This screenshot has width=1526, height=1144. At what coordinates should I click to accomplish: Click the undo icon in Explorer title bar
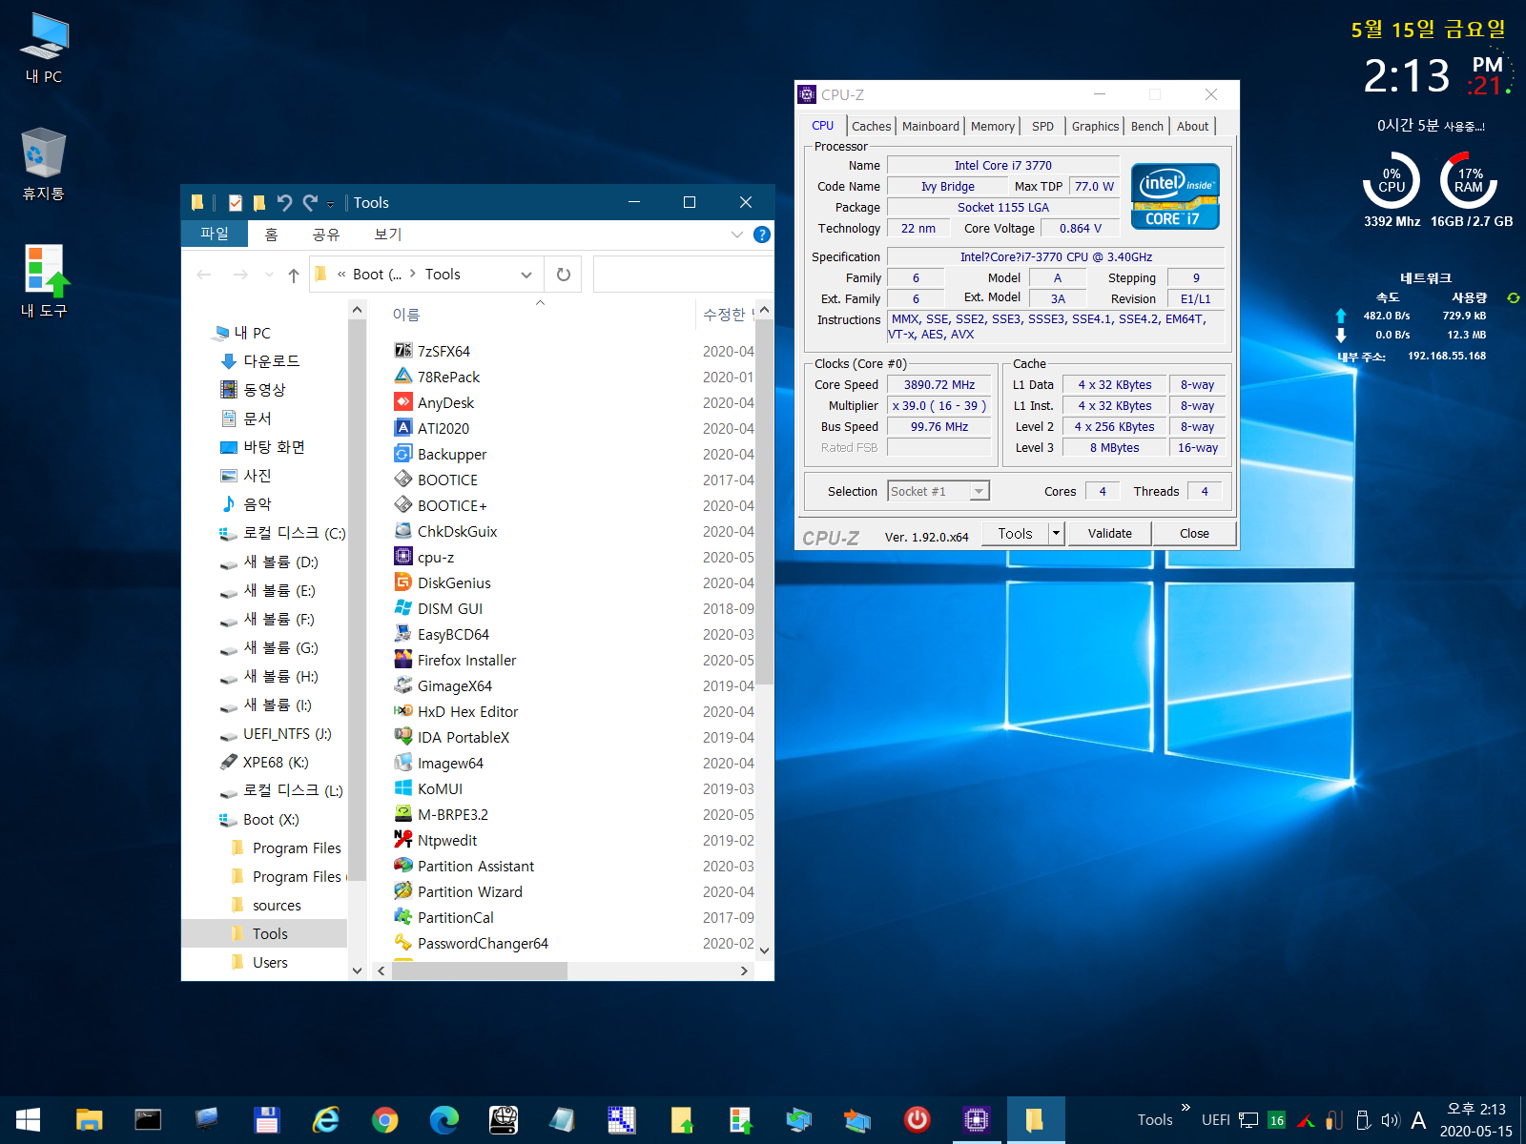pos(284,202)
